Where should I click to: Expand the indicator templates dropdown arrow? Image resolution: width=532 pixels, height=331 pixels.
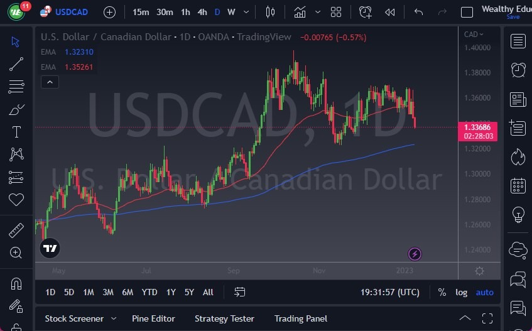(318, 12)
